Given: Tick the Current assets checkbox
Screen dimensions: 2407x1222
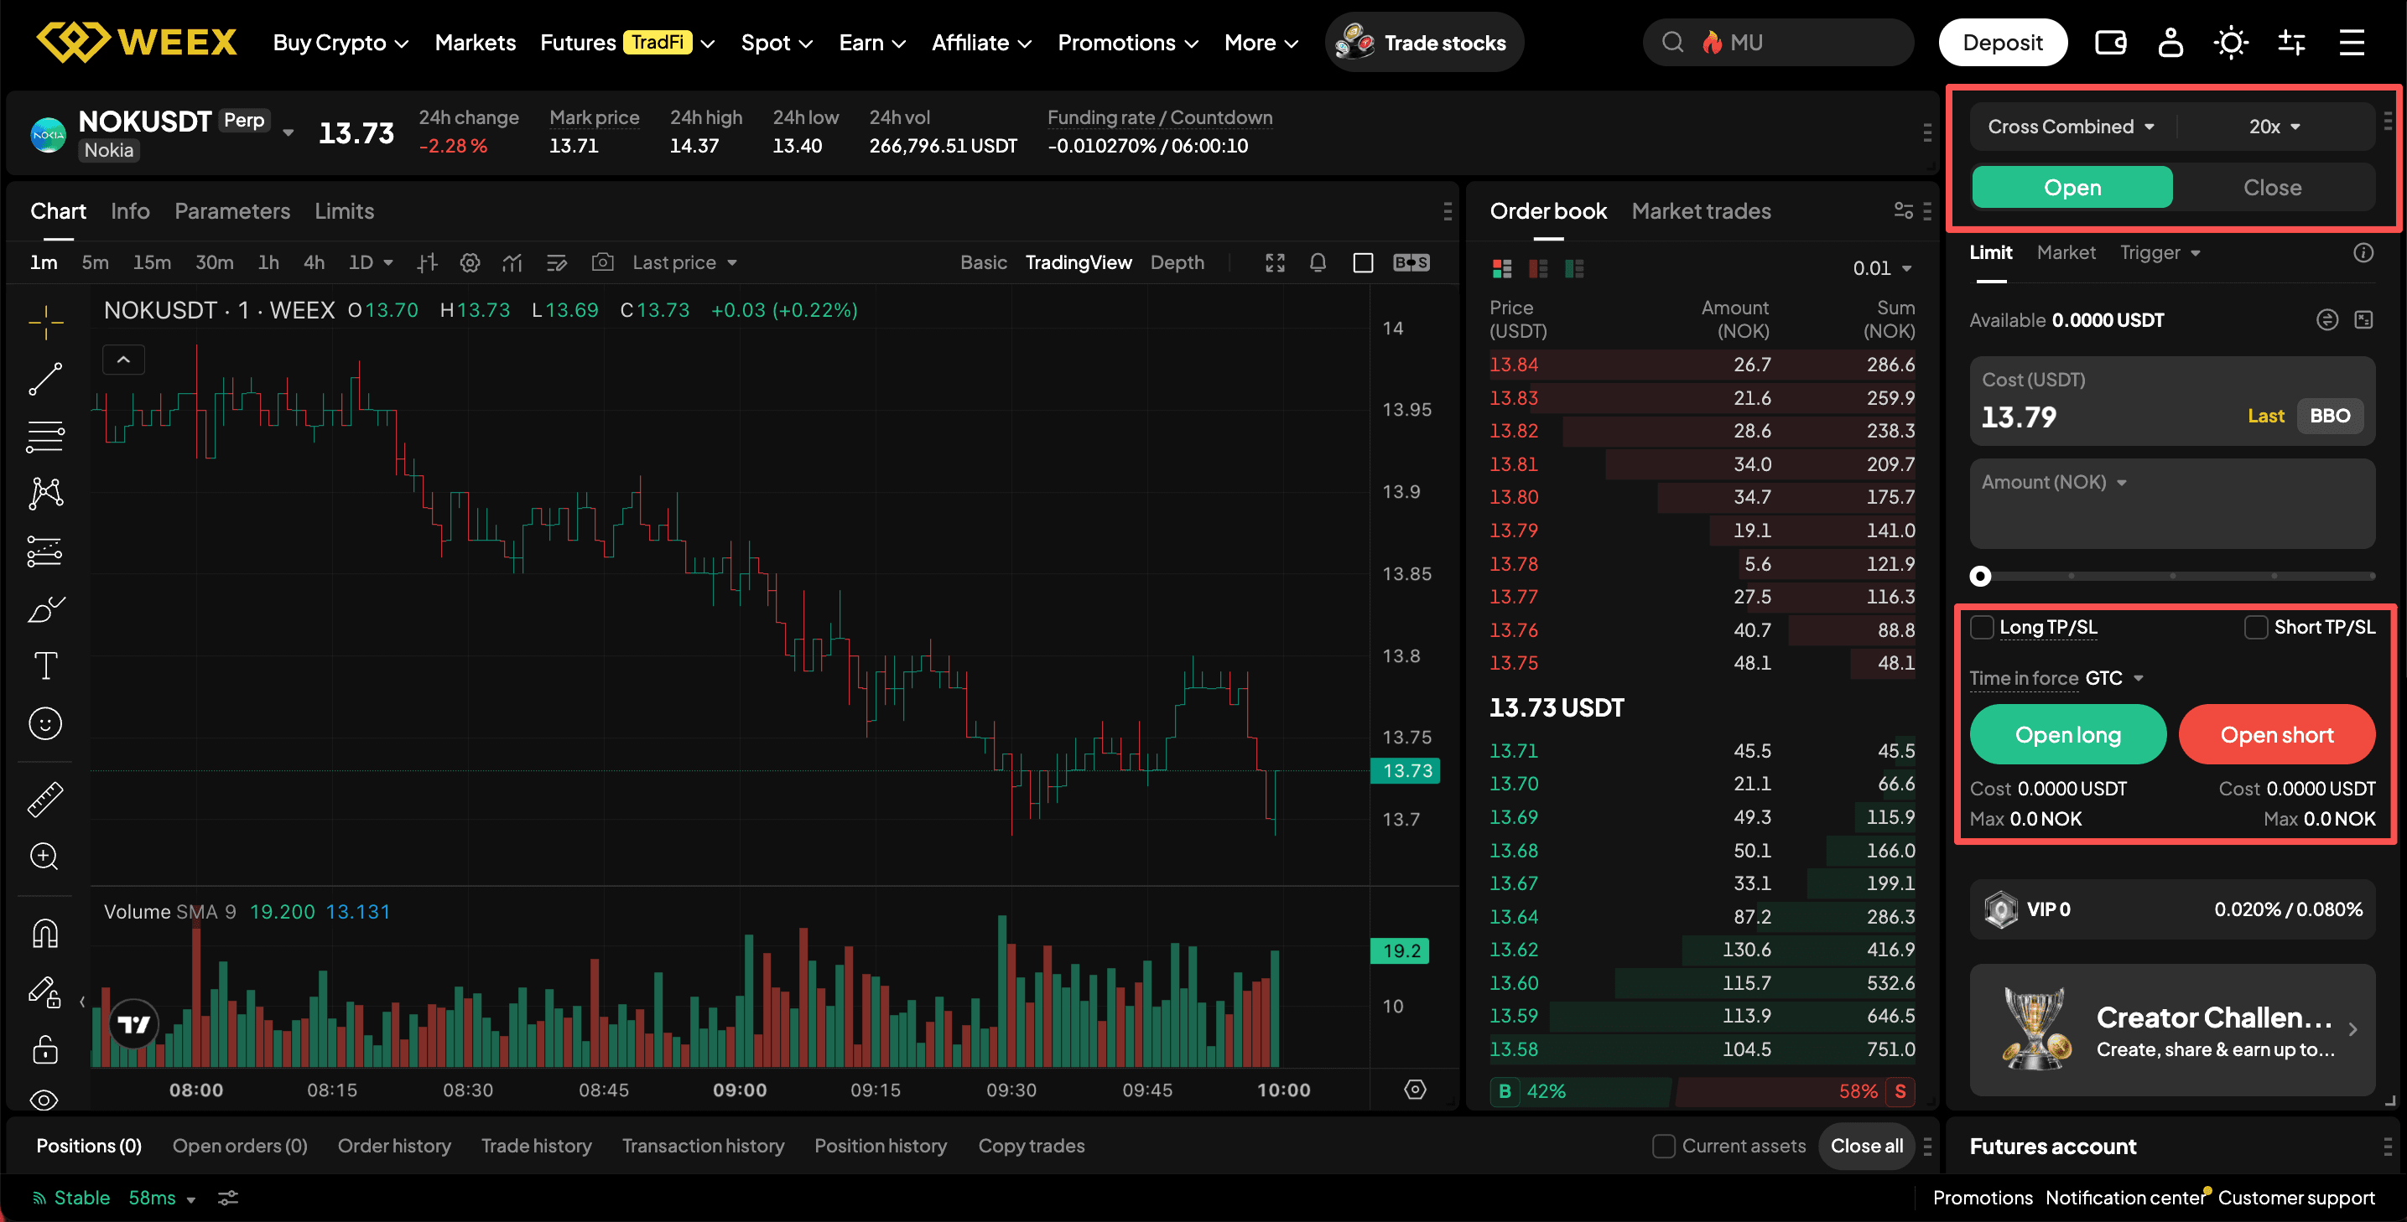Looking at the screenshot, I should 1663,1147.
